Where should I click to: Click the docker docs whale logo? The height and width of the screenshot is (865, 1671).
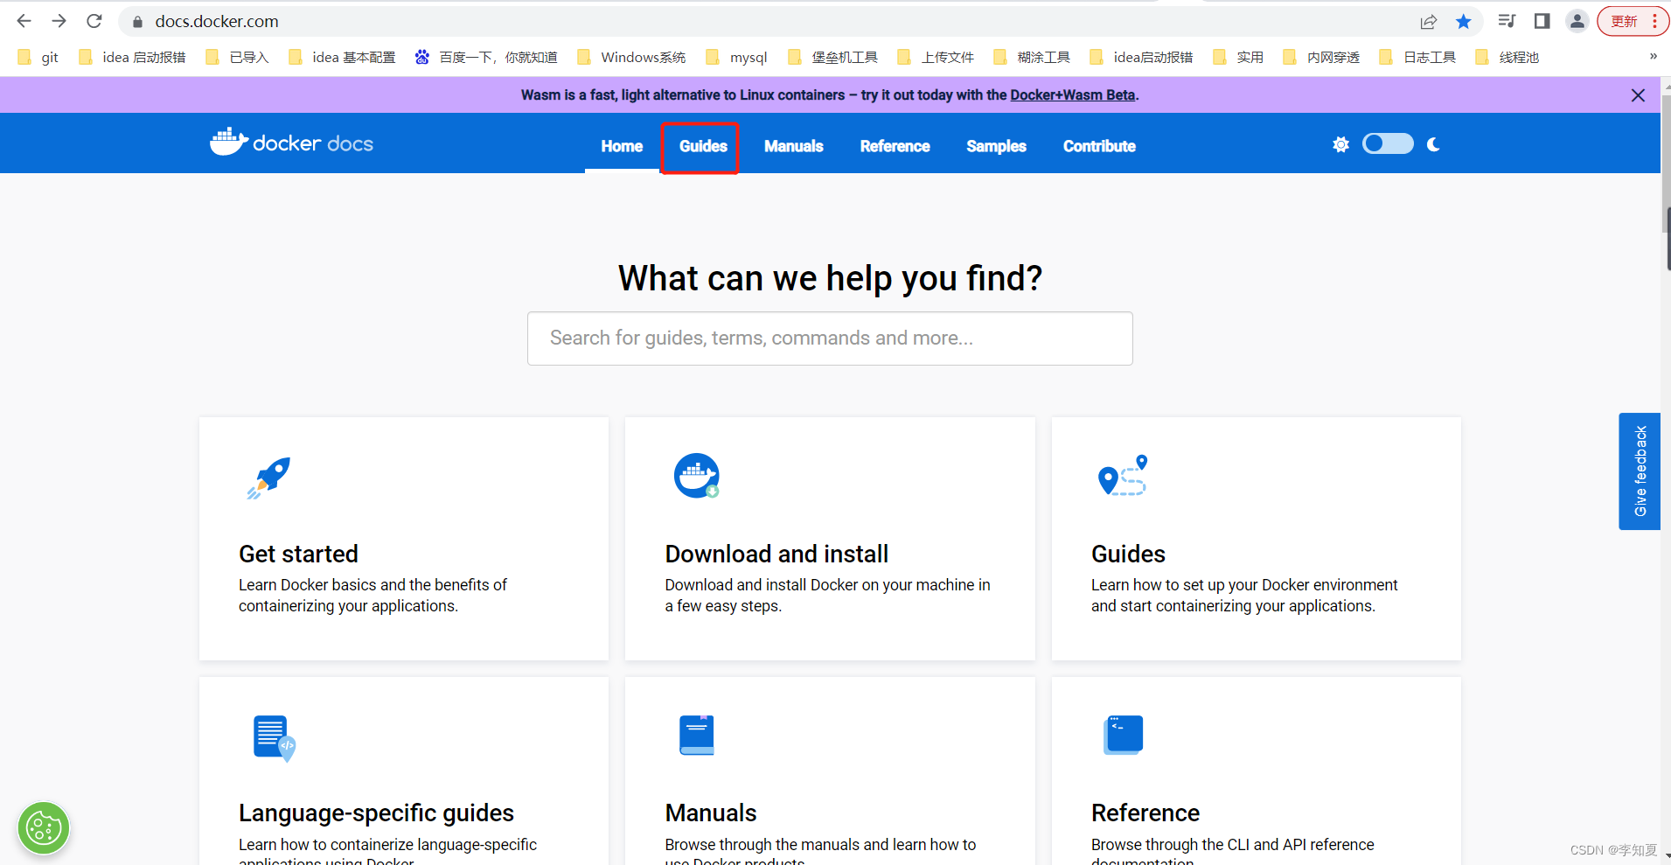click(291, 142)
